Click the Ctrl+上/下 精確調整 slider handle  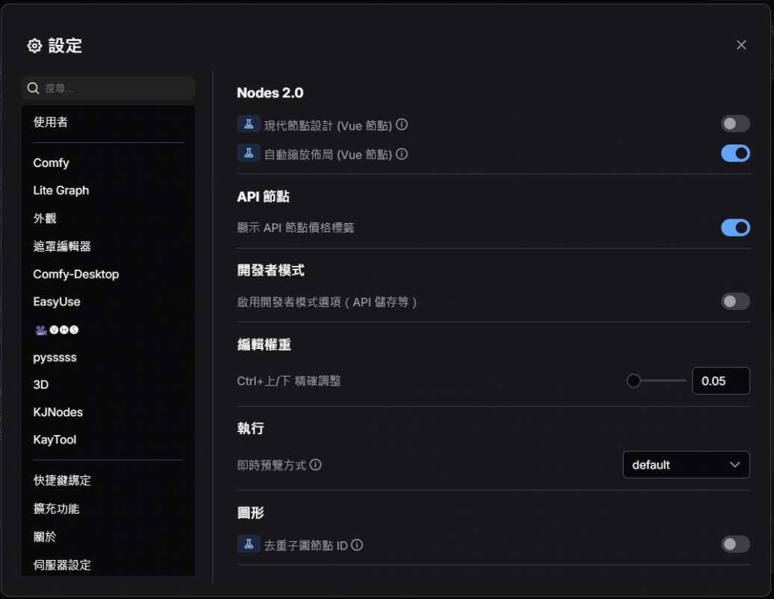[634, 381]
